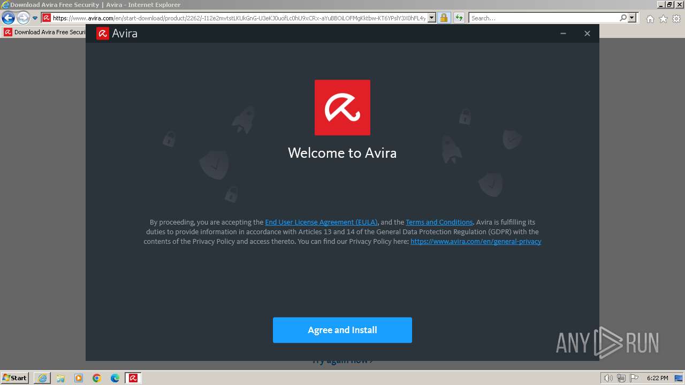
Task: Minimize the Internet Explorer window
Action: 661,4
